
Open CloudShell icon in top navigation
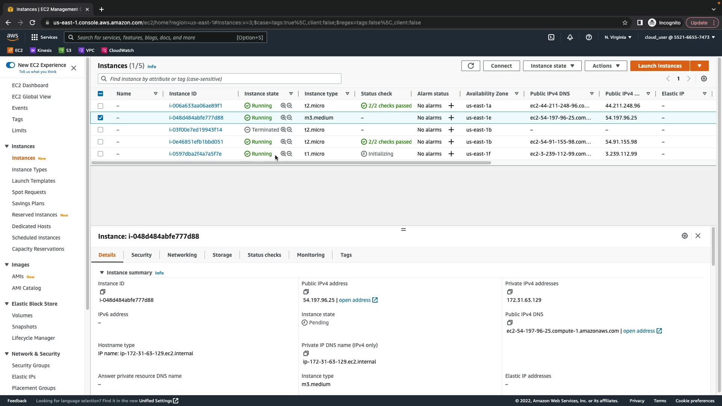pyautogui.click(x=551, y=37)
